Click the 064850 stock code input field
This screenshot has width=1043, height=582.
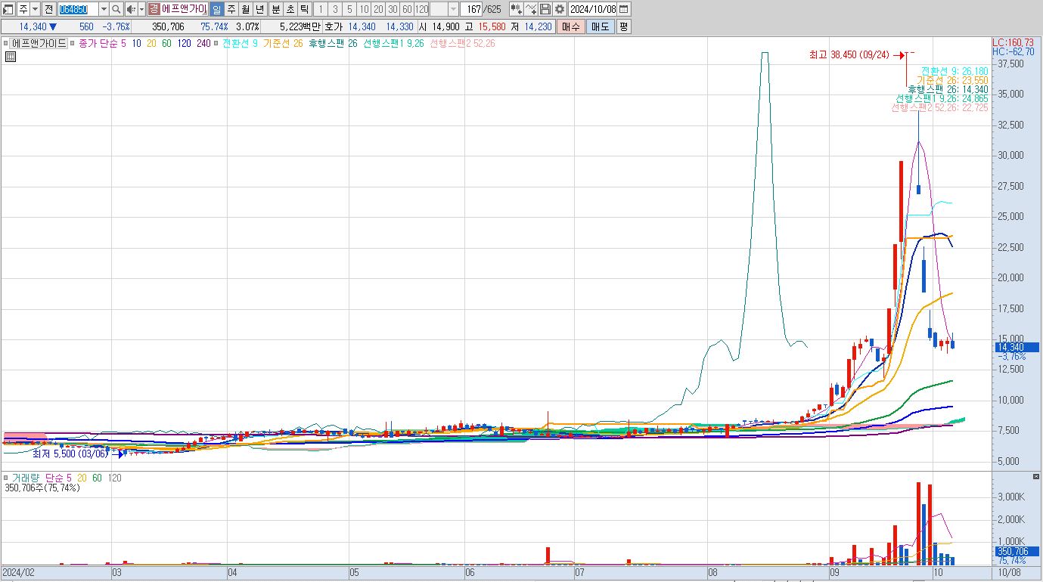click(x=78, y=9)
